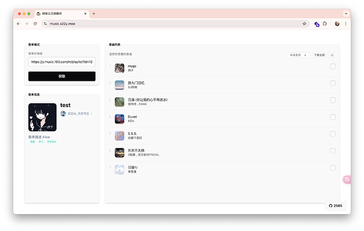Click the black 获取 button

(x=62, y=76)
